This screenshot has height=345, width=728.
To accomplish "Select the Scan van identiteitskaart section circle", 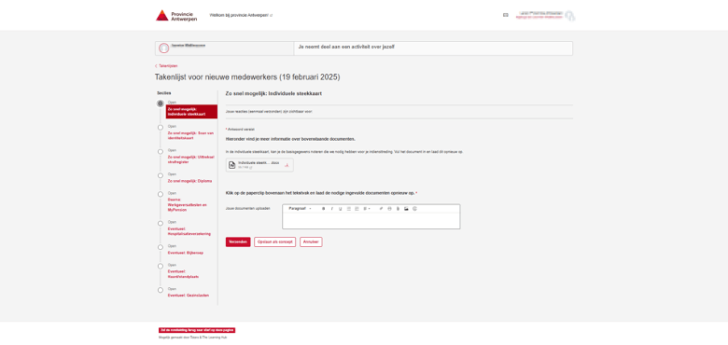I will tap(161, 128).
